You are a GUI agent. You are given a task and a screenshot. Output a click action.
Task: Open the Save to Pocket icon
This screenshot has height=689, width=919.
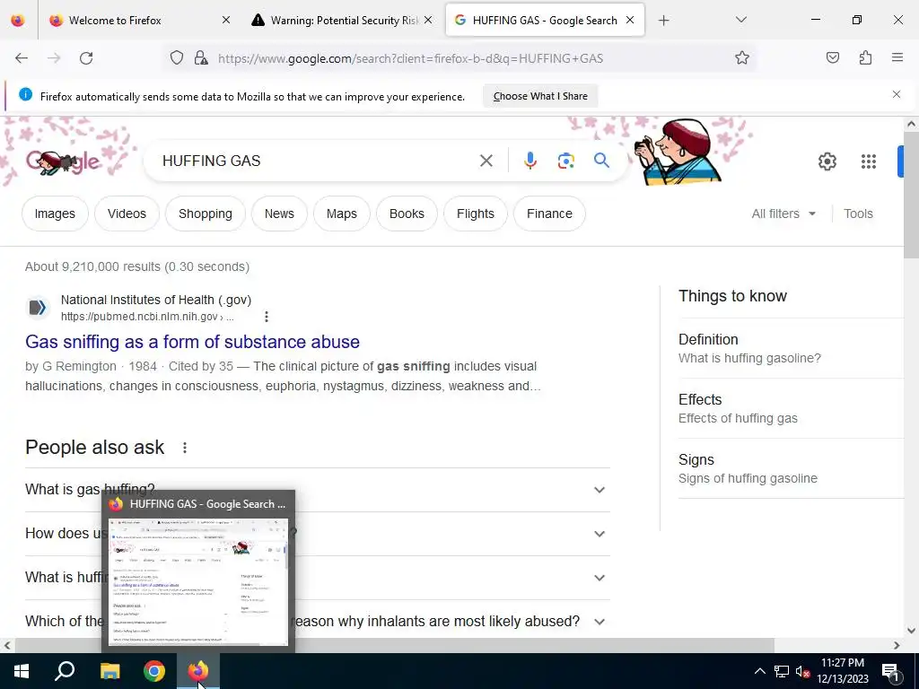[x=833, y=57]
